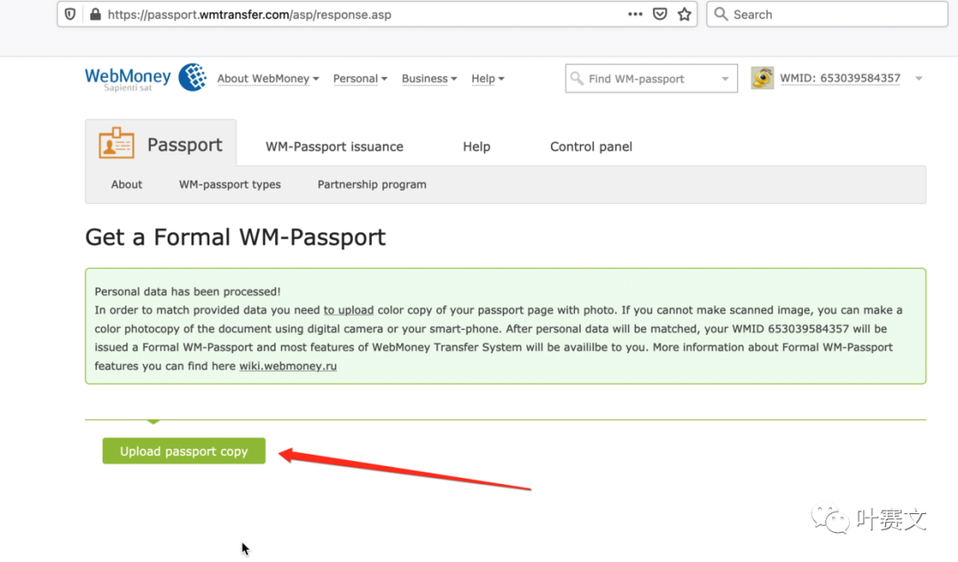This screenshot has width=958, height=562.
Task: Click the Save to Pocket icon
Action: pos(660,14)
